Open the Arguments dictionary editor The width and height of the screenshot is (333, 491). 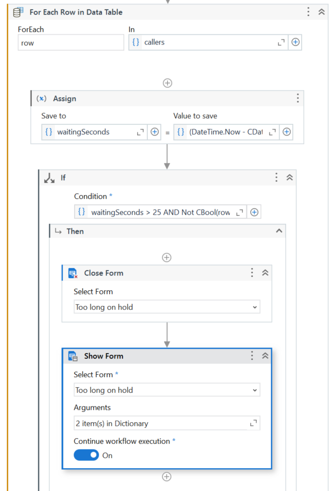[x=253, y=423]
